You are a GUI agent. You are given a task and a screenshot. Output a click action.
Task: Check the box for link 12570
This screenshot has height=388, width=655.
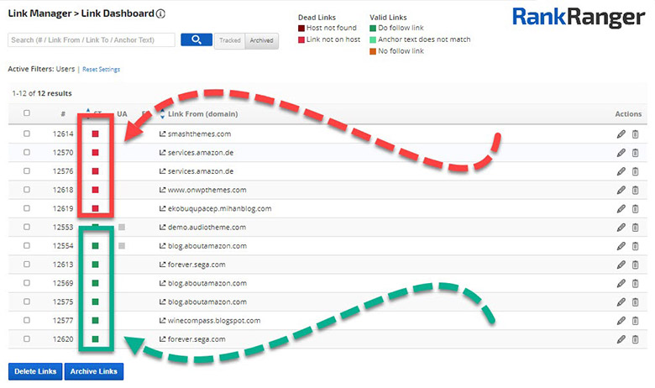pos(27,152)
